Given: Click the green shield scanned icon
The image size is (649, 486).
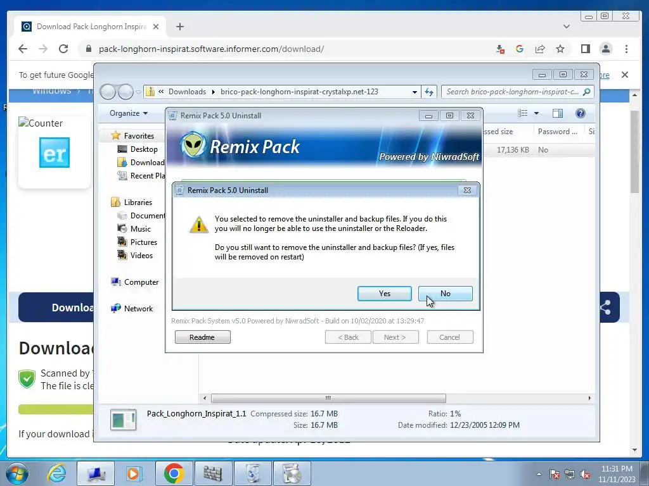Looking at the screenshot, I should click(27, 378).
